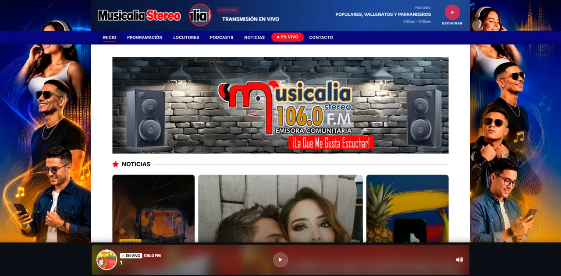Click the Musicalia Stereo header logo
This screenshot has height=276, width=561.
(139, 16)
